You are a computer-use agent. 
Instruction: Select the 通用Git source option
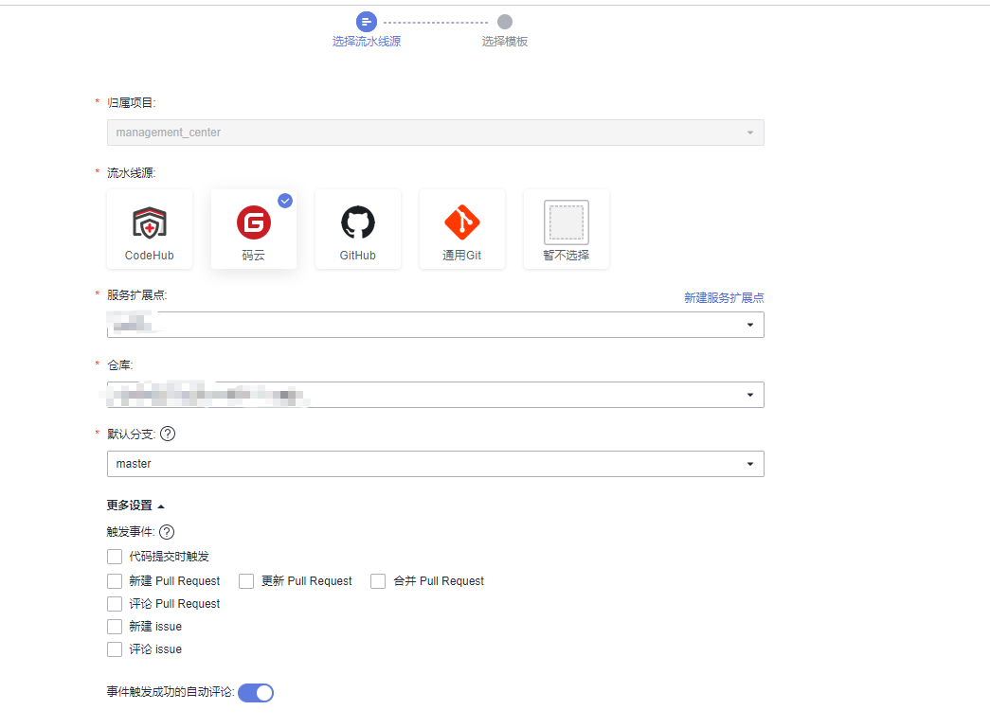coord(462,229)
